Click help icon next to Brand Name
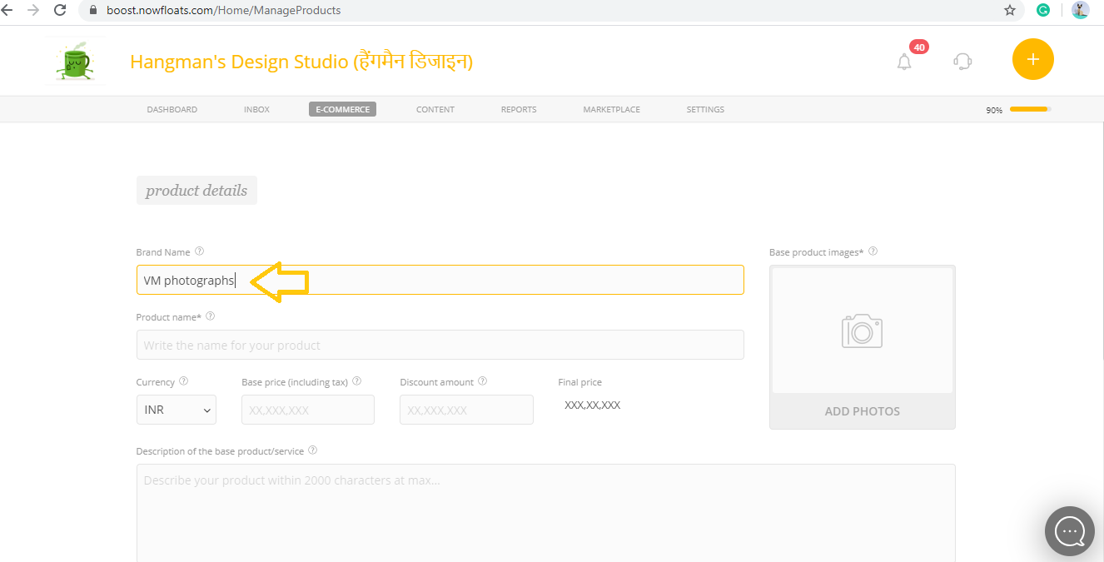This screenshot has height=562, width=1104. [199, 251]
